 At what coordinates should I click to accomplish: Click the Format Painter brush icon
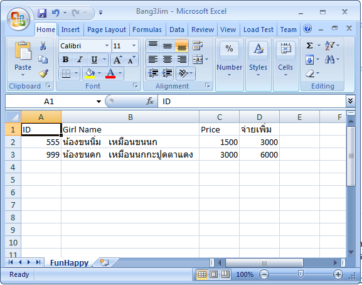click(x=43, y=73)
